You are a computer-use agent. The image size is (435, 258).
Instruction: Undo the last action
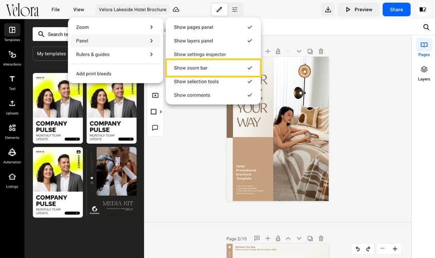358,249
